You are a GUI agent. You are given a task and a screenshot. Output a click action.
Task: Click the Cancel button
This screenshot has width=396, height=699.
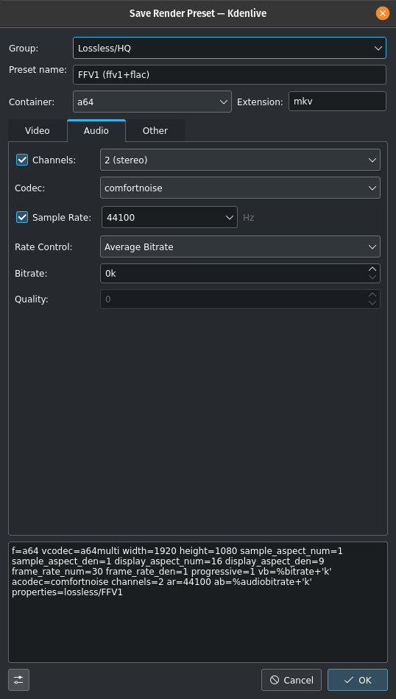point(291,680)
